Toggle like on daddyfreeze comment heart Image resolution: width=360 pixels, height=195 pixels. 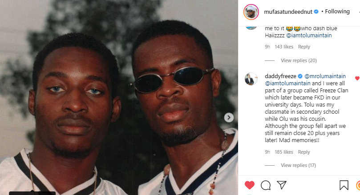[357, 78]
